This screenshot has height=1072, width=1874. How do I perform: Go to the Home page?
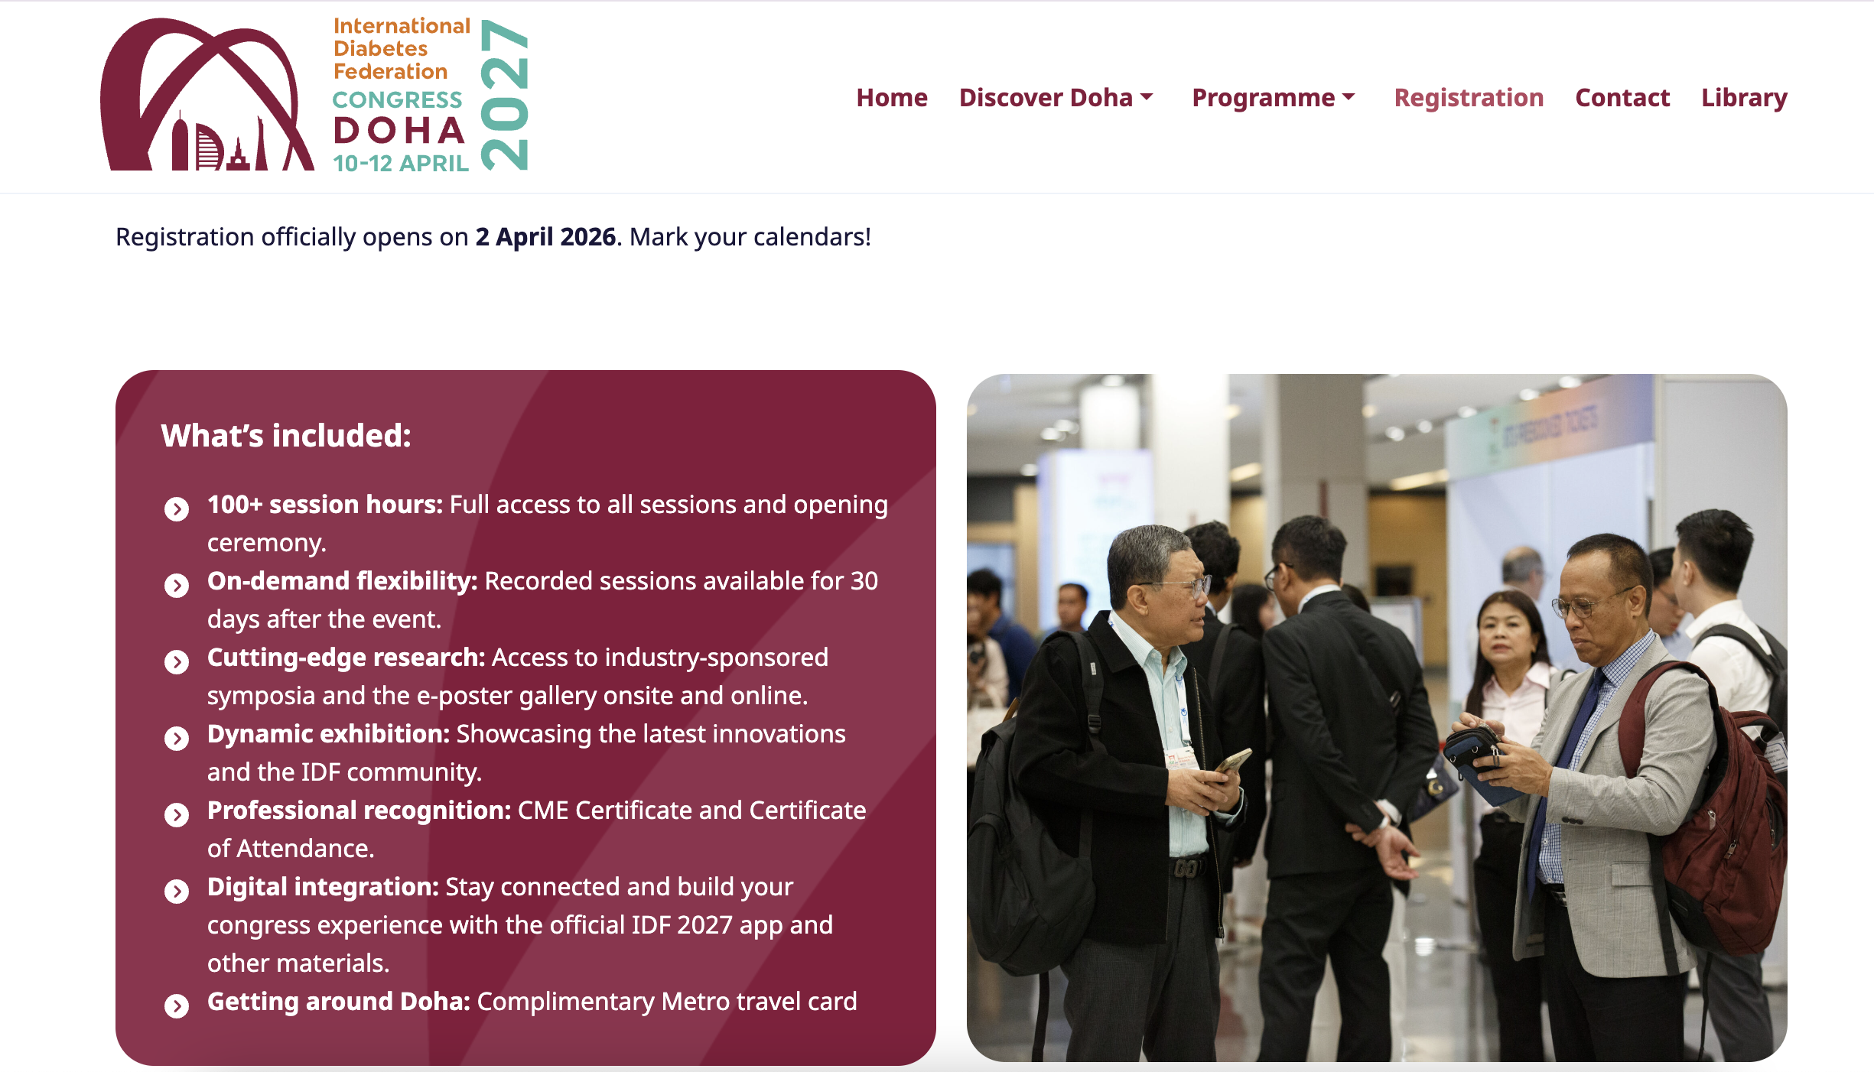(891, 98)
